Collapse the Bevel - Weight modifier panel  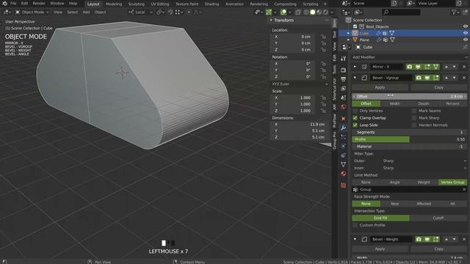pyautogui.click(x=355, y=239)
